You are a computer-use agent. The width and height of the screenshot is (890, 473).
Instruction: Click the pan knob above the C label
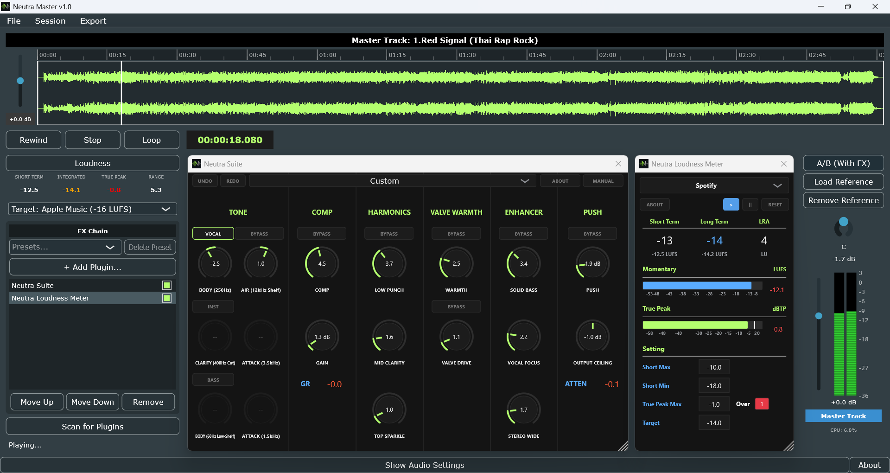point(844,227)
